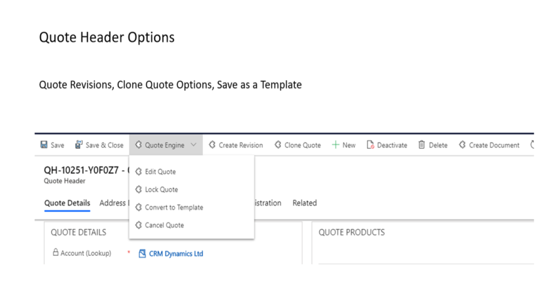Screen dimensions: 536x301
Task: Click the Create Document icon
Action: 462,145
